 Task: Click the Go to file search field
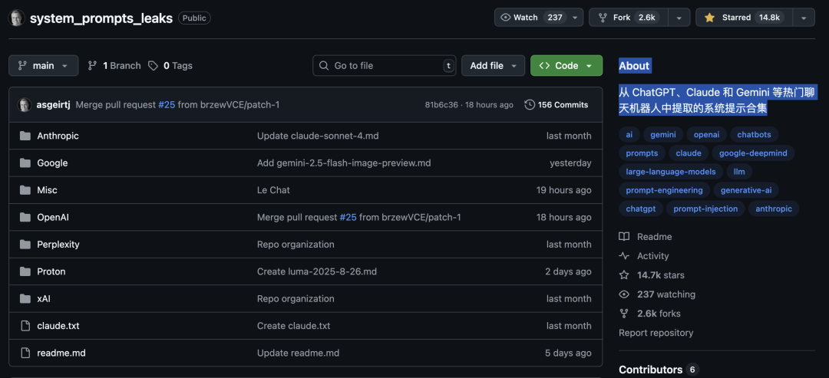[x=384, y=66]
